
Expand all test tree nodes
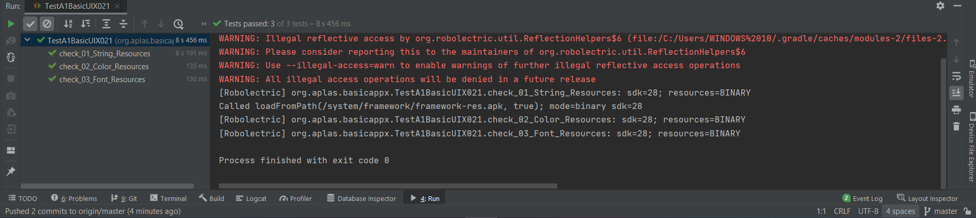click(x=106, y=24)
